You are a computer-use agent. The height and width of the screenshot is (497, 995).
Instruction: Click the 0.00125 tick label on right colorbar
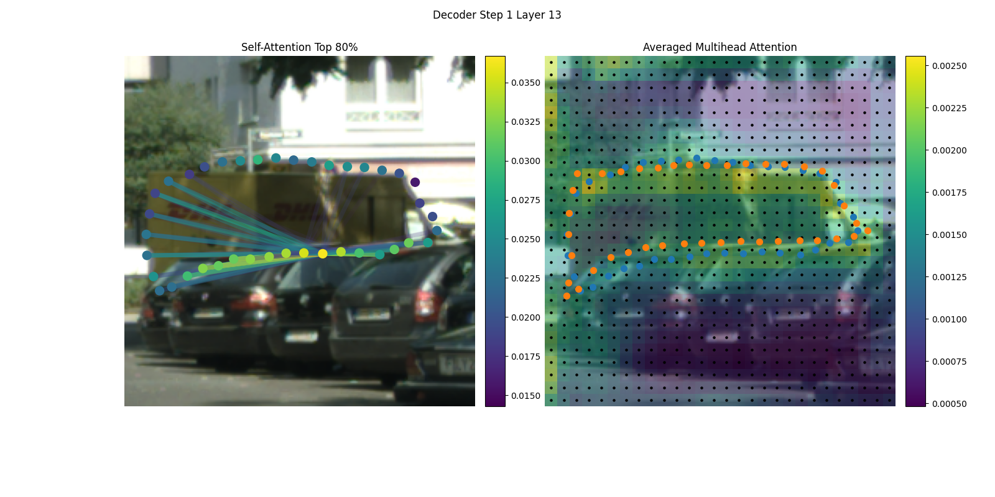tap(949, 277)
